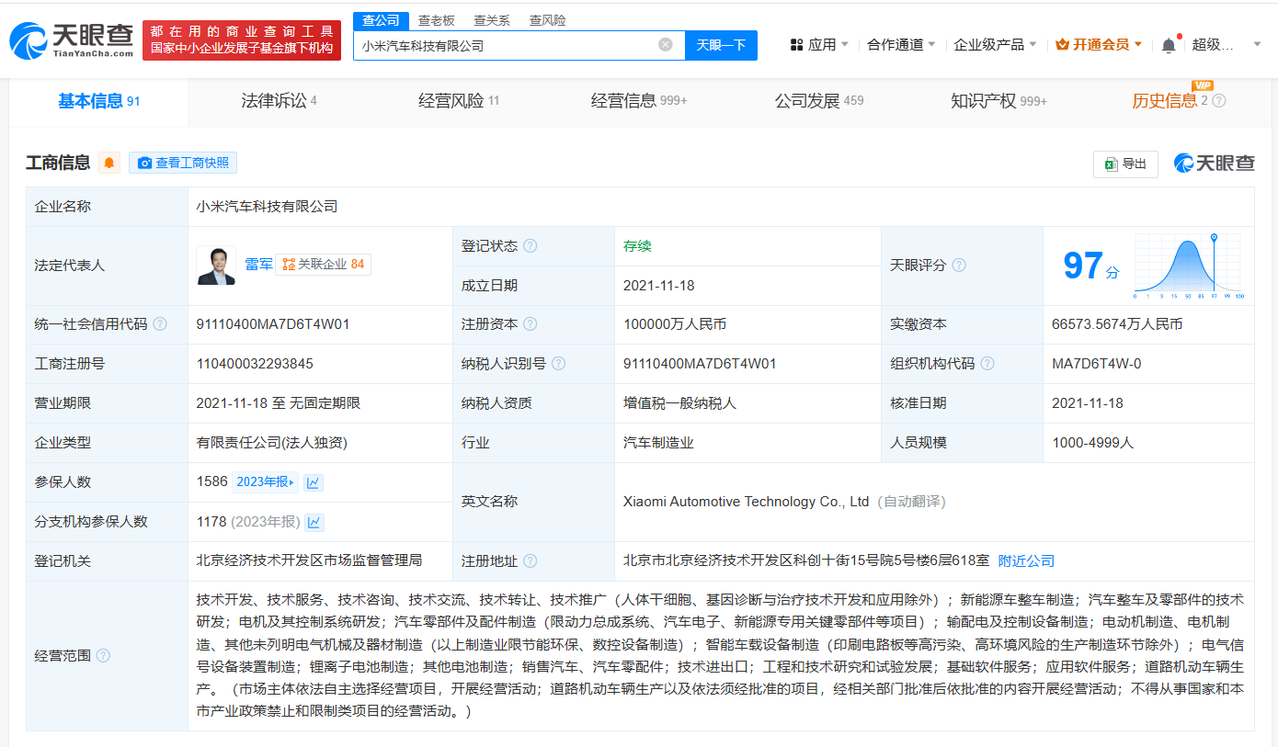Click the 工商注册号 value 110400032293845

255,364
